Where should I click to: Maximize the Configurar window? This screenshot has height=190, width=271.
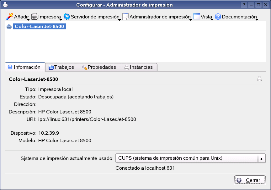(258, 5)
